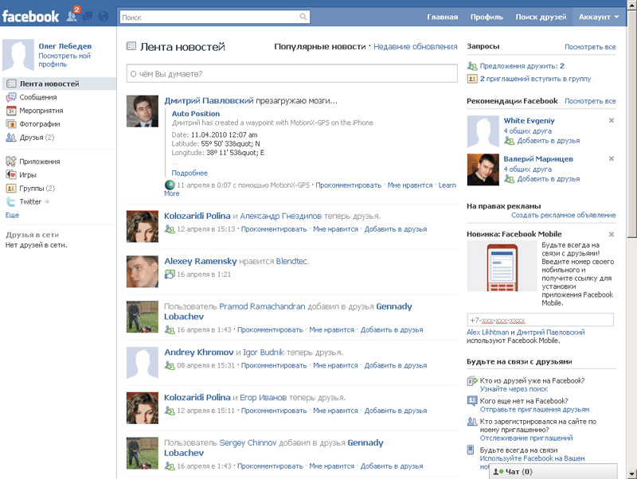Click 2 приглашений вступить в группу

coord(535,79)
